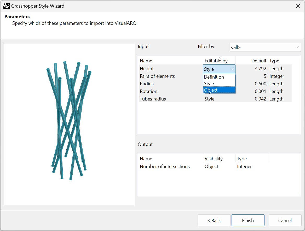Click the Integer type of Pairs of elements
The width and height of the screenshot is (305, 231).
277,76
